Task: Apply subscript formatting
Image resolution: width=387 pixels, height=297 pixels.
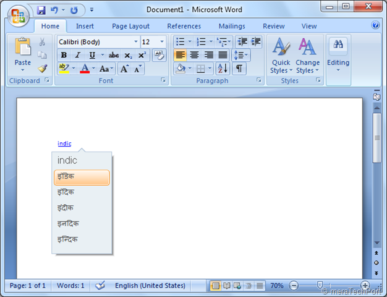Action: (128, 55)
